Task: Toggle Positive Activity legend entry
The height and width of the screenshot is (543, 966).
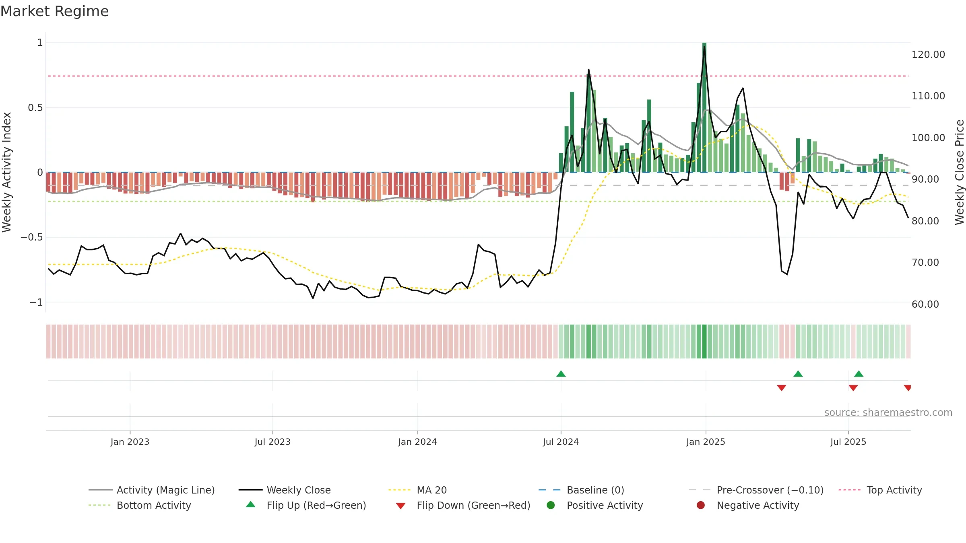Action: point(594,505)
